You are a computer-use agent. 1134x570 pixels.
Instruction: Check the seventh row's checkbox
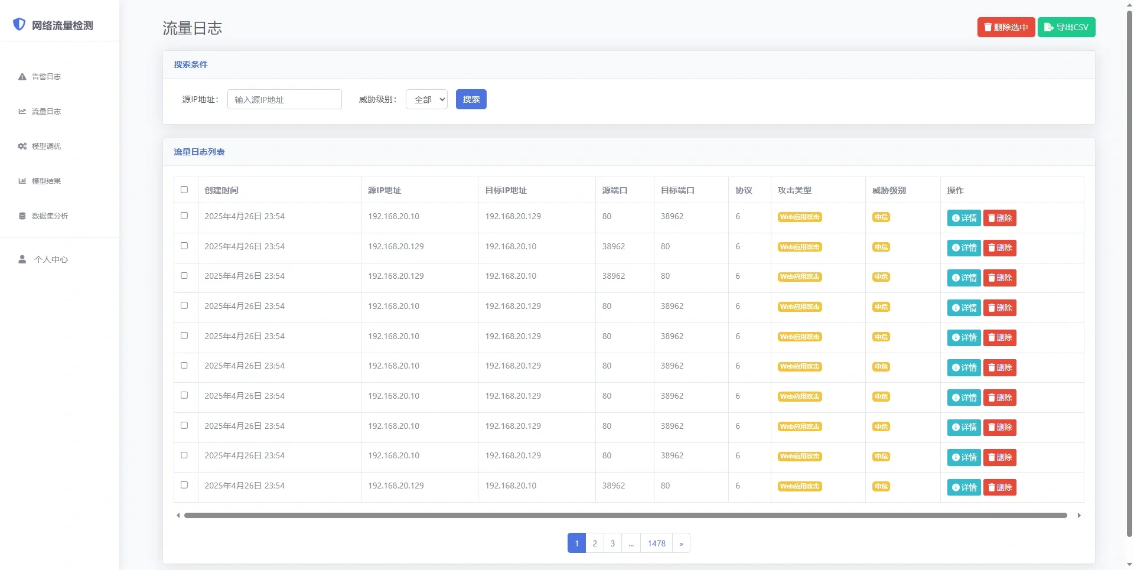(x=184, y=395)
